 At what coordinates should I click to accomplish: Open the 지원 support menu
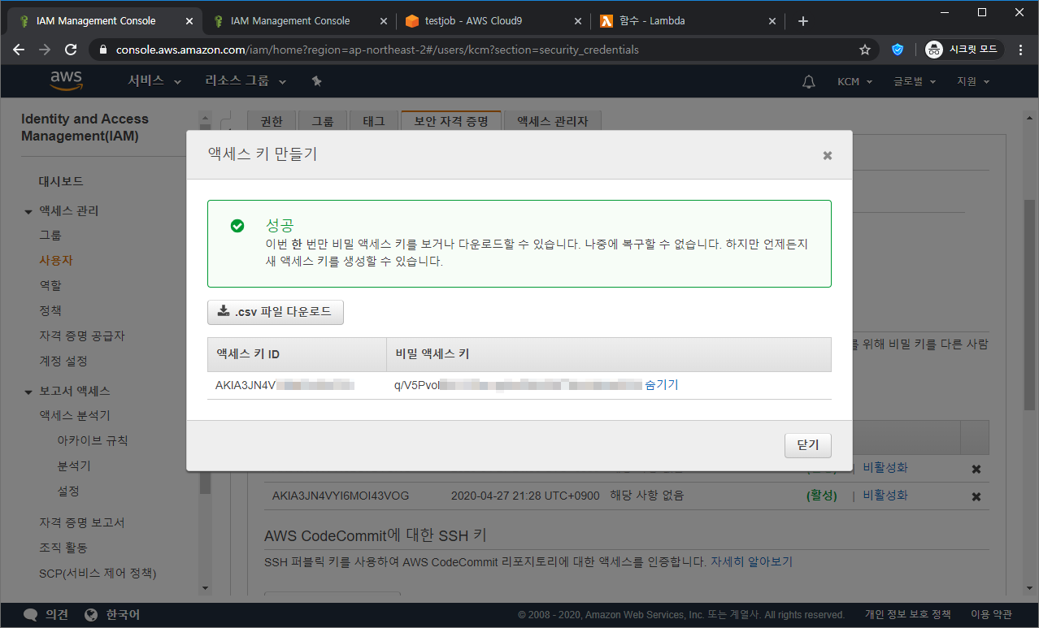pyautogui.click(x=973, y=81)
